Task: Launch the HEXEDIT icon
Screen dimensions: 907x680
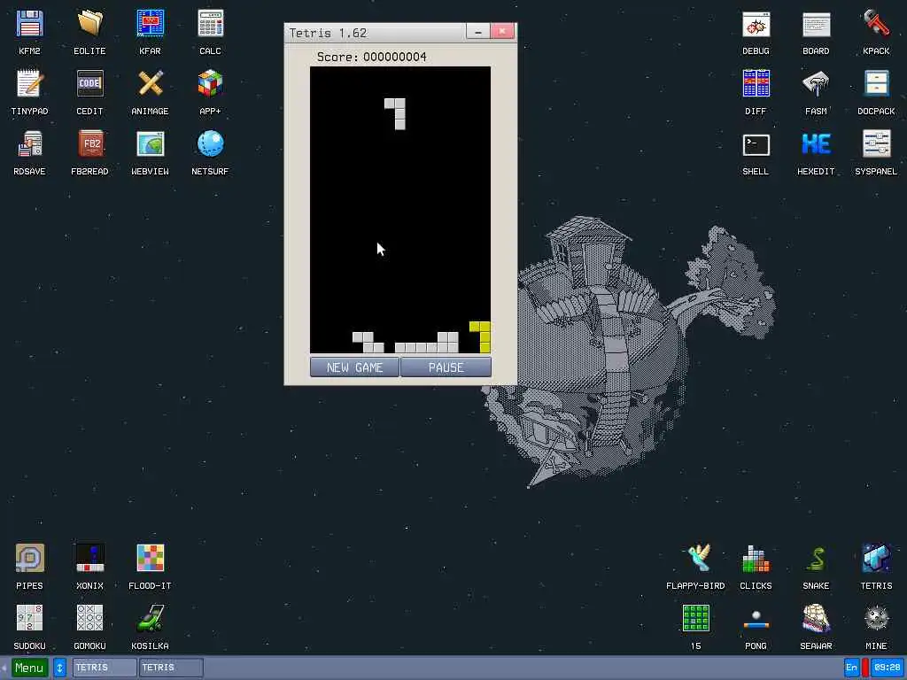Action: [816, 144]
